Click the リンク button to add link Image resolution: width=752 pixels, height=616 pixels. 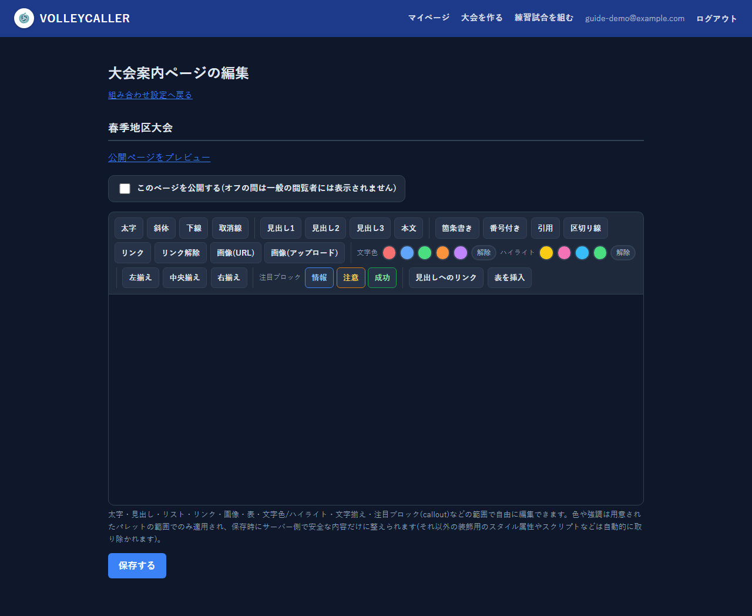coord(133,253)
